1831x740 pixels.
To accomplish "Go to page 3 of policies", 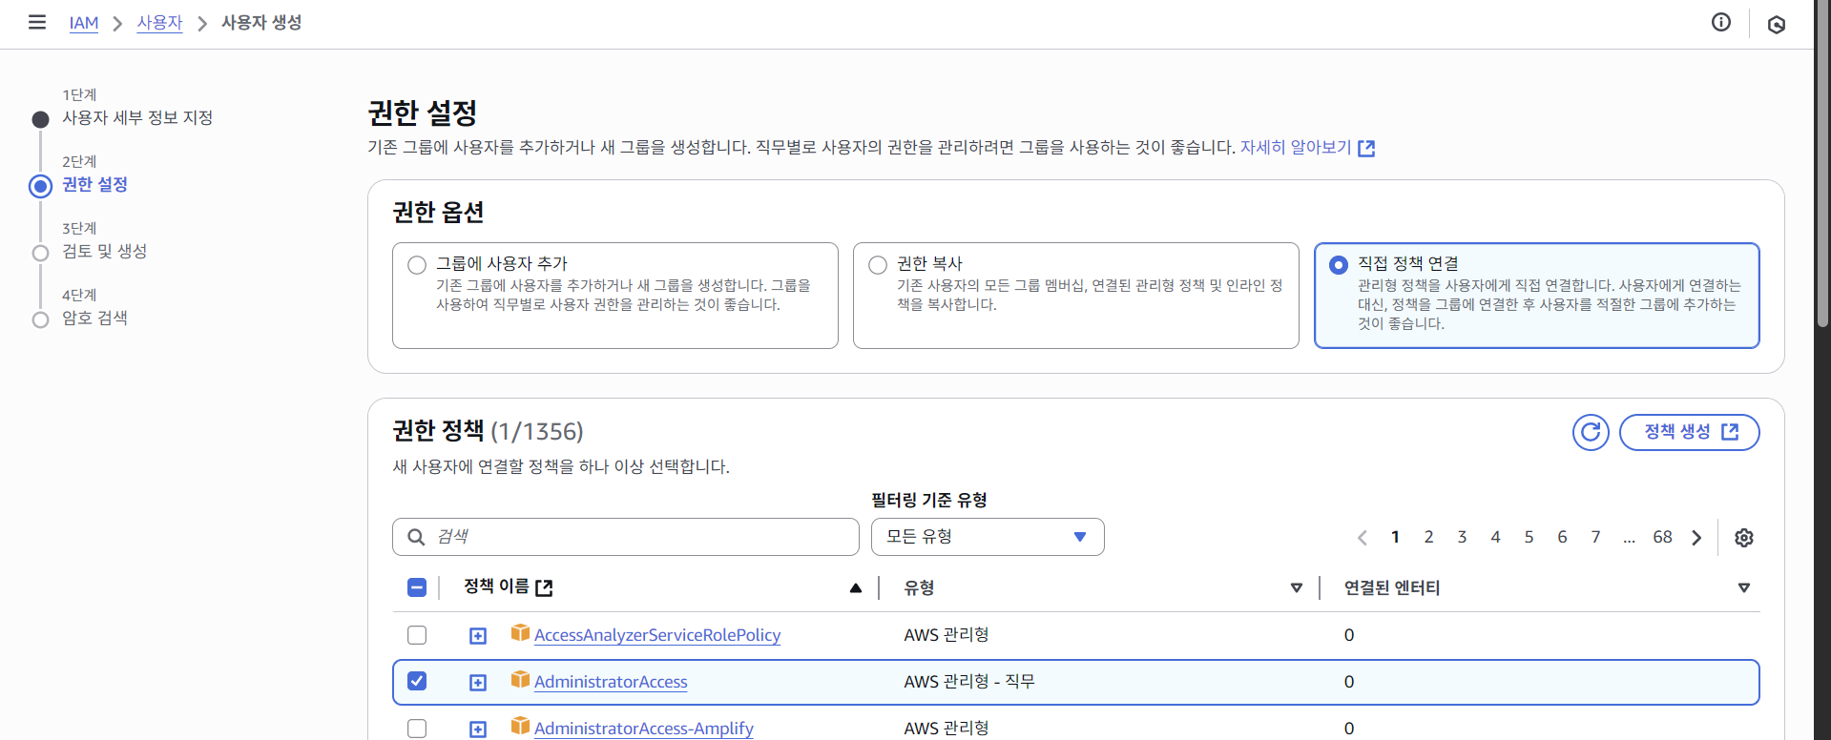I will [x=1462, y=537].
